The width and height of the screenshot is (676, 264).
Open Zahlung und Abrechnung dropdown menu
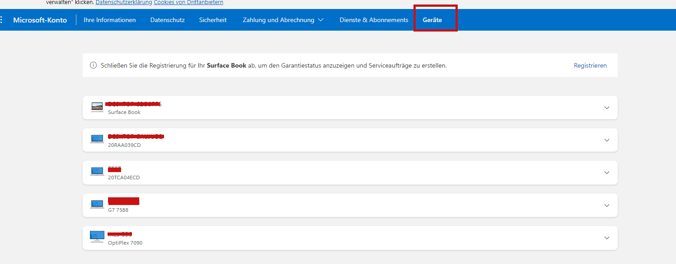[x=283, y=20]
